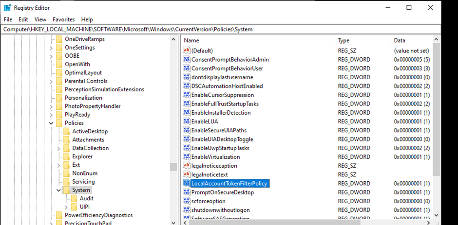Expand the Ext key
This screenshot has height=225, width=458.
pos(58,165)
